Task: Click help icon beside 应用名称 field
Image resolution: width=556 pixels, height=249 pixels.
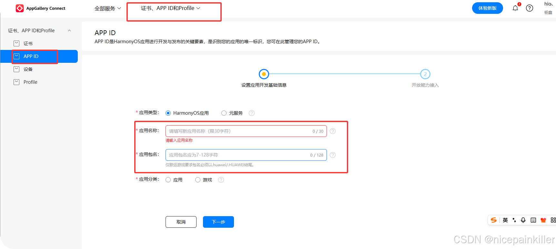Action: coord(333,131)
